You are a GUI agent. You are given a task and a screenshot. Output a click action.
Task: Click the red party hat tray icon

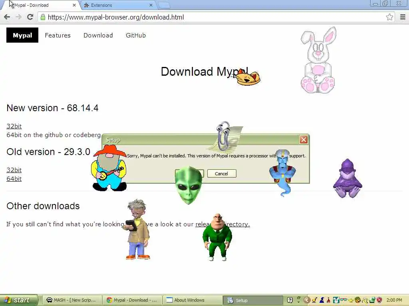[328, 300]
